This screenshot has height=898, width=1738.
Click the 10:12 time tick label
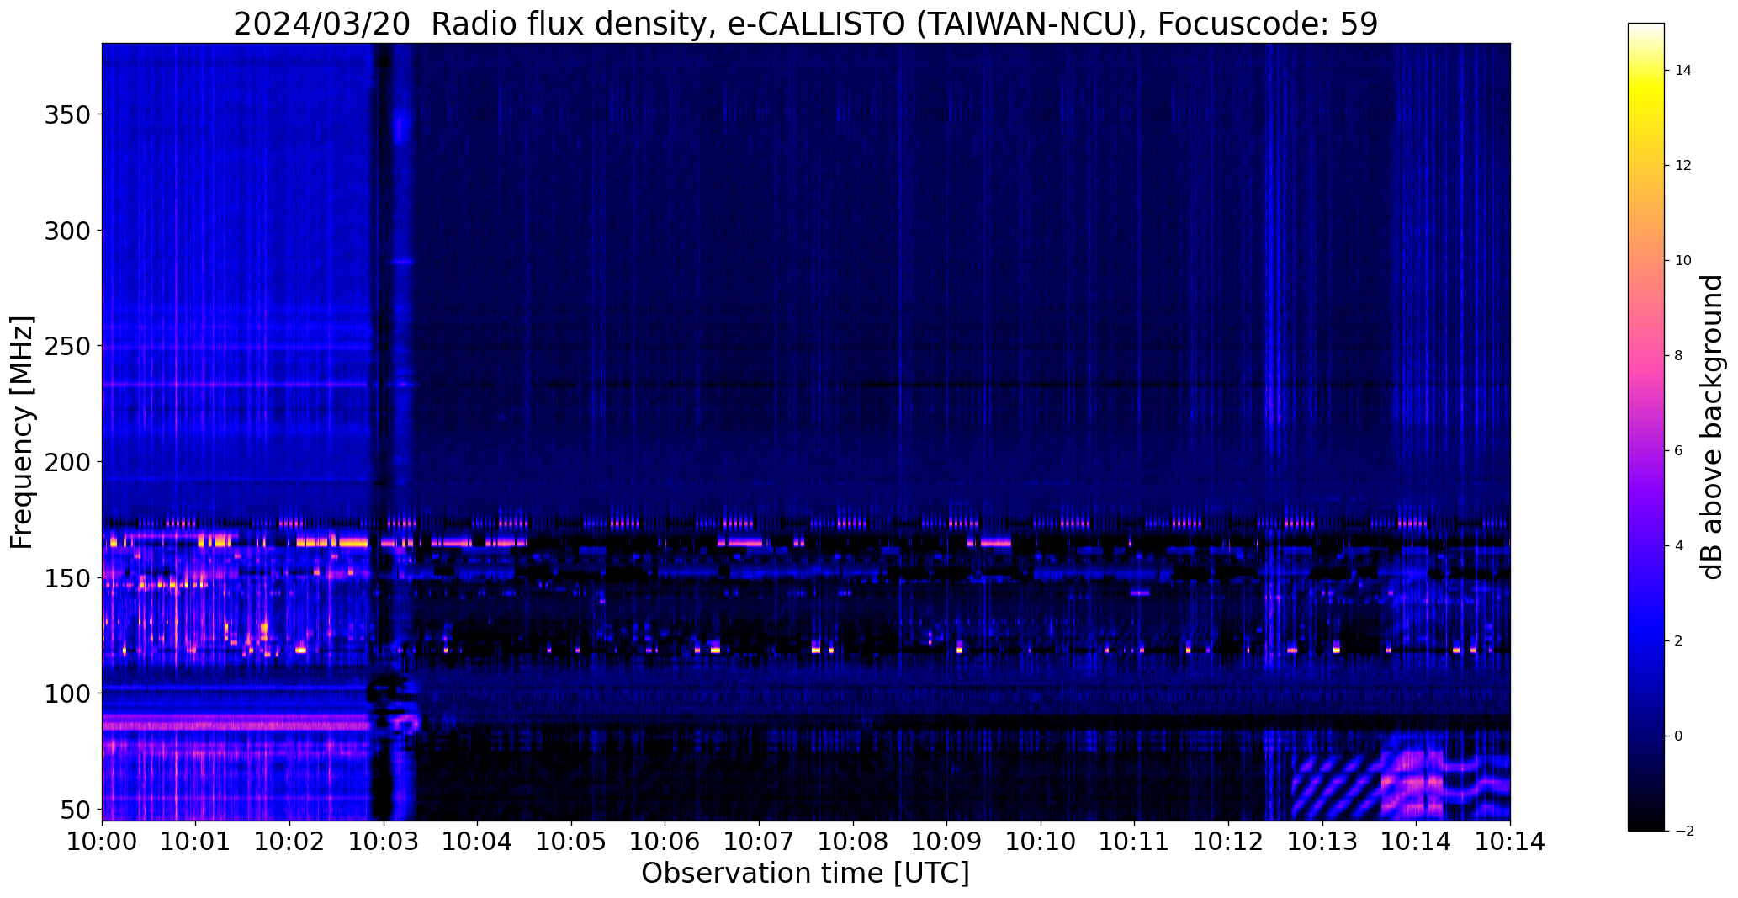1229,842
